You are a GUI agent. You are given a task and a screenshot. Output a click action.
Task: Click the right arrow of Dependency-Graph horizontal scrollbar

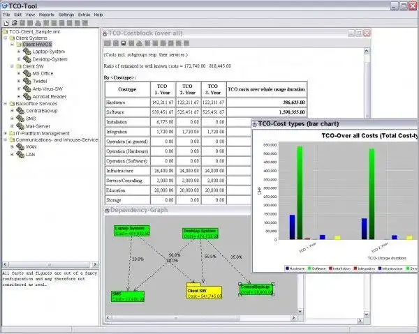(294, 318)
